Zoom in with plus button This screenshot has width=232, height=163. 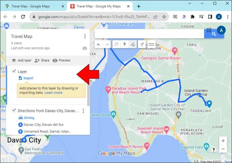pyautogui.click(x=223, y=141)
